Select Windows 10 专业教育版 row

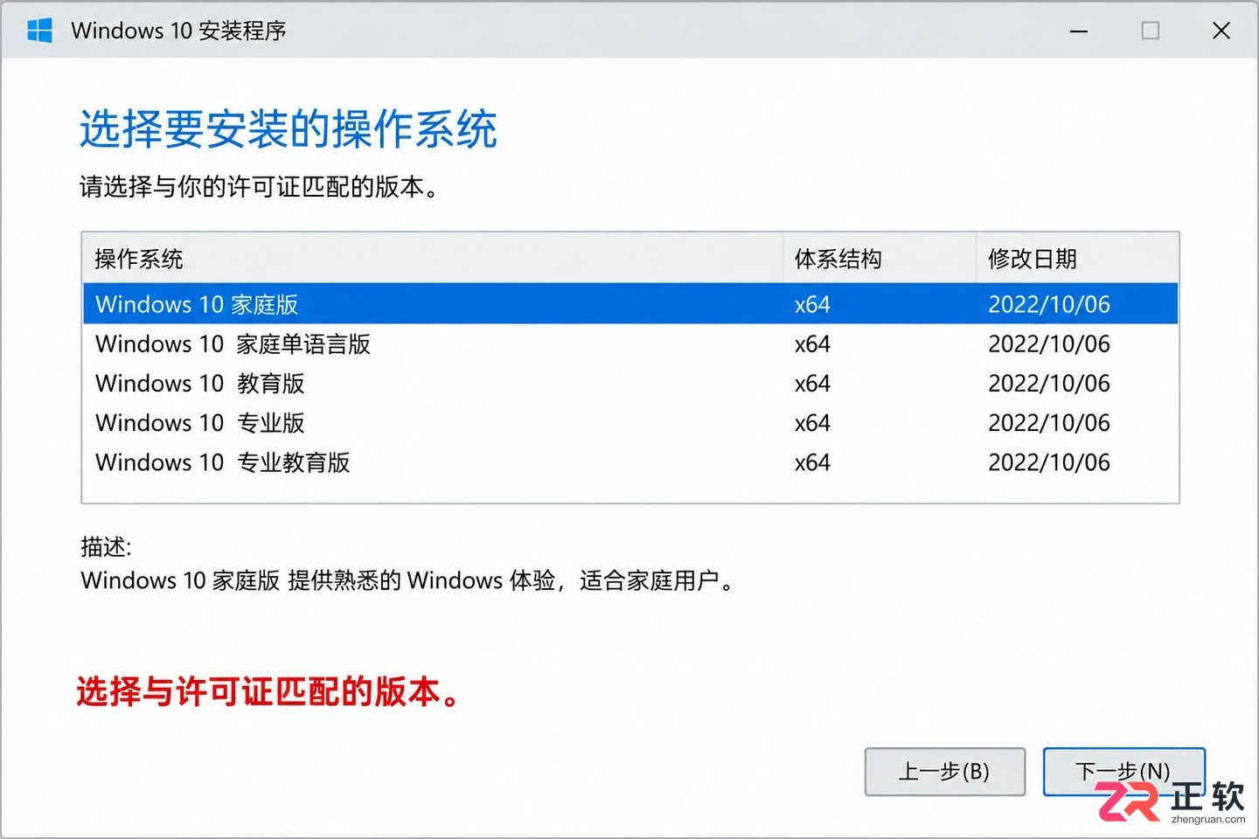630,461
